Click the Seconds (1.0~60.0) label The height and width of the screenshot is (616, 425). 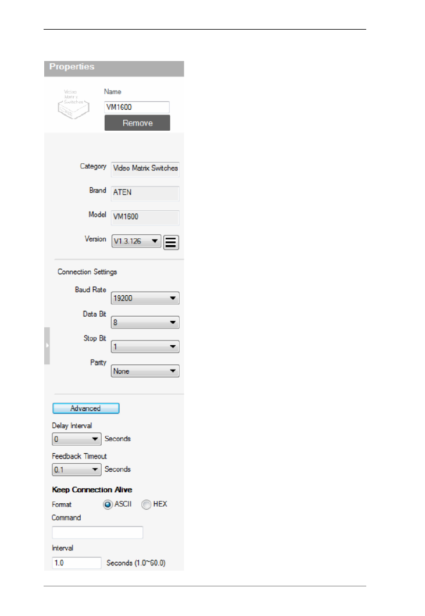coord(136,563)
